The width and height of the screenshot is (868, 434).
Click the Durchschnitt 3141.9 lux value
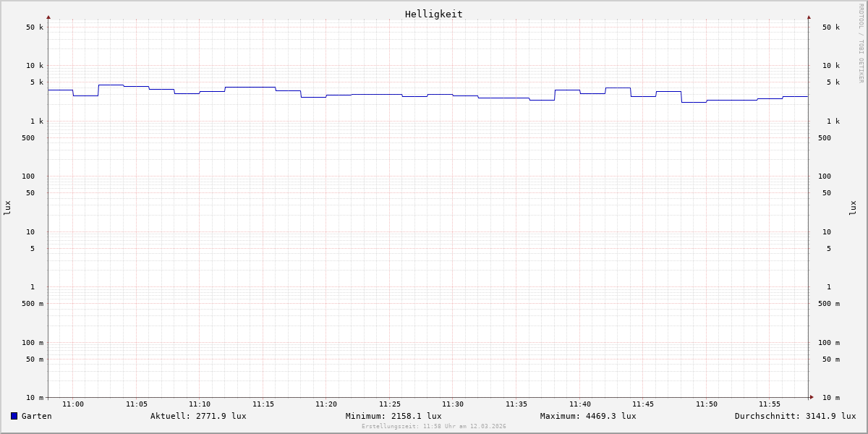tap(795, 416)
